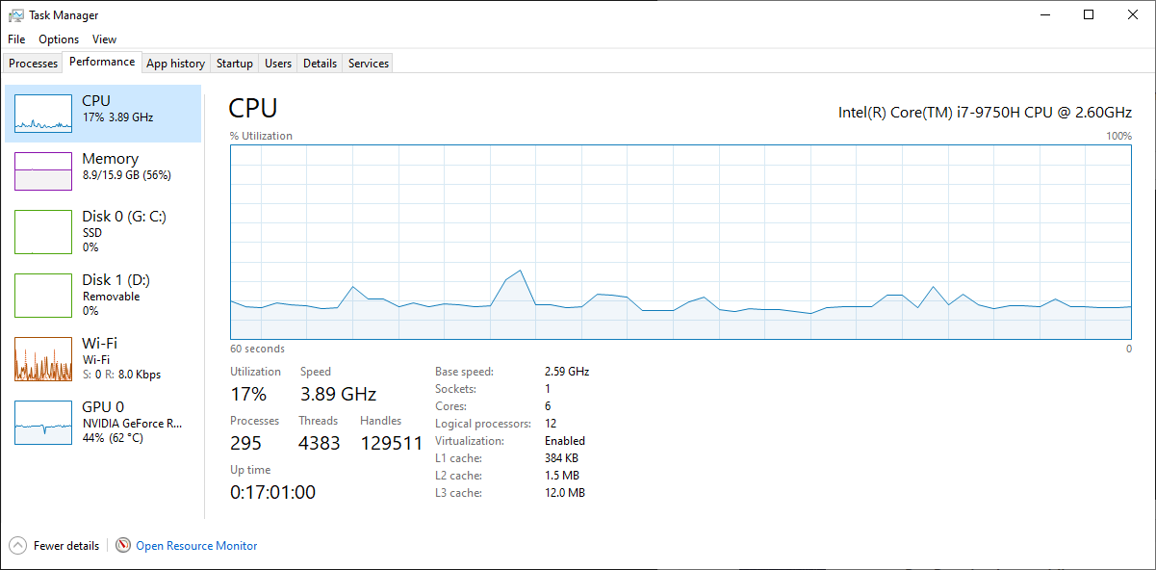Open the Wi-Fi activity graph icon

pyautogui.click(x=43, y=359)
